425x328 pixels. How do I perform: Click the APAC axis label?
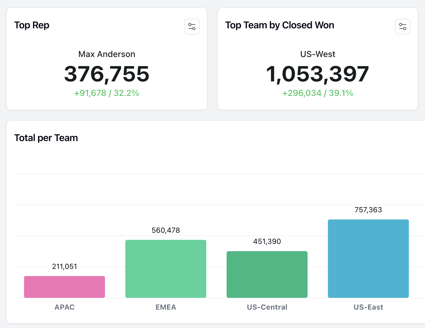coord(64,307)
